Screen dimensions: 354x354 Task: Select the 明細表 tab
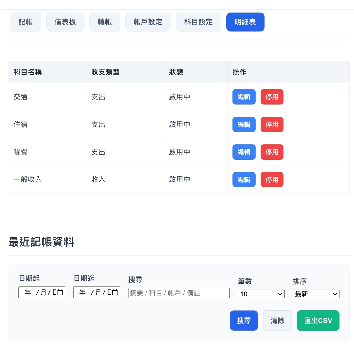[x=245, y=22]
